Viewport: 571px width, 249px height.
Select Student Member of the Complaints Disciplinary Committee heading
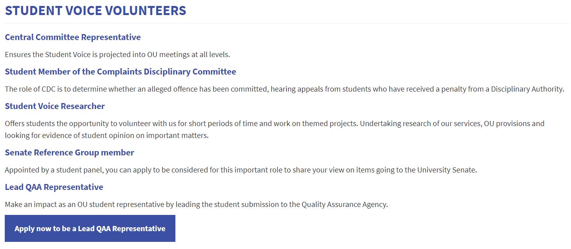120,72
